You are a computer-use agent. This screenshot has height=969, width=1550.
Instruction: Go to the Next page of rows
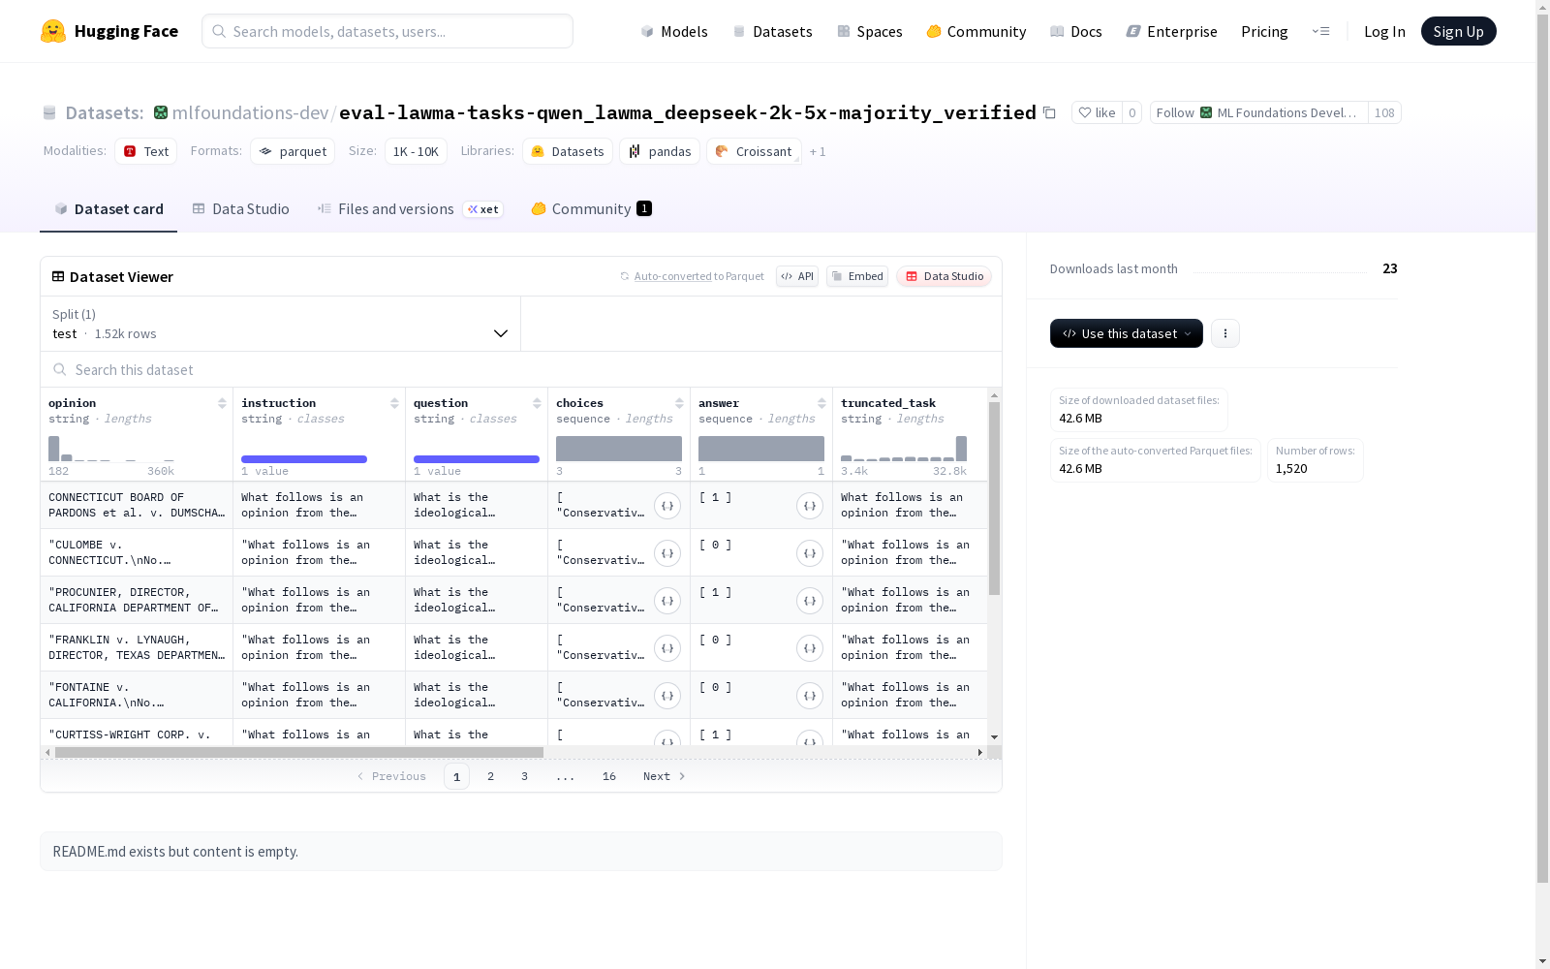(665, 776)
